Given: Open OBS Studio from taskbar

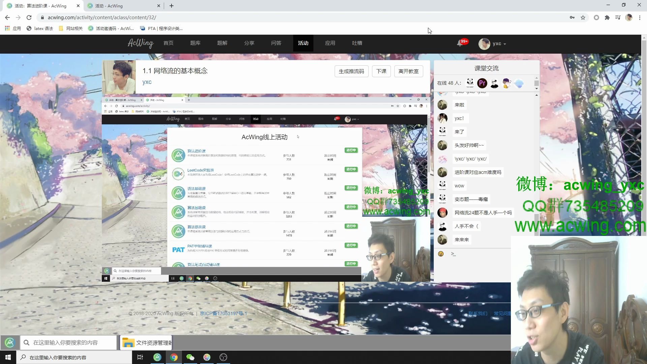Looking at the screenshot, I should tap(223, 357).
